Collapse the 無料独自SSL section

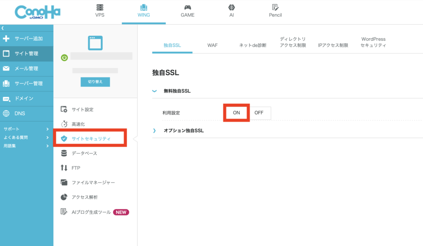pos(154,91)
